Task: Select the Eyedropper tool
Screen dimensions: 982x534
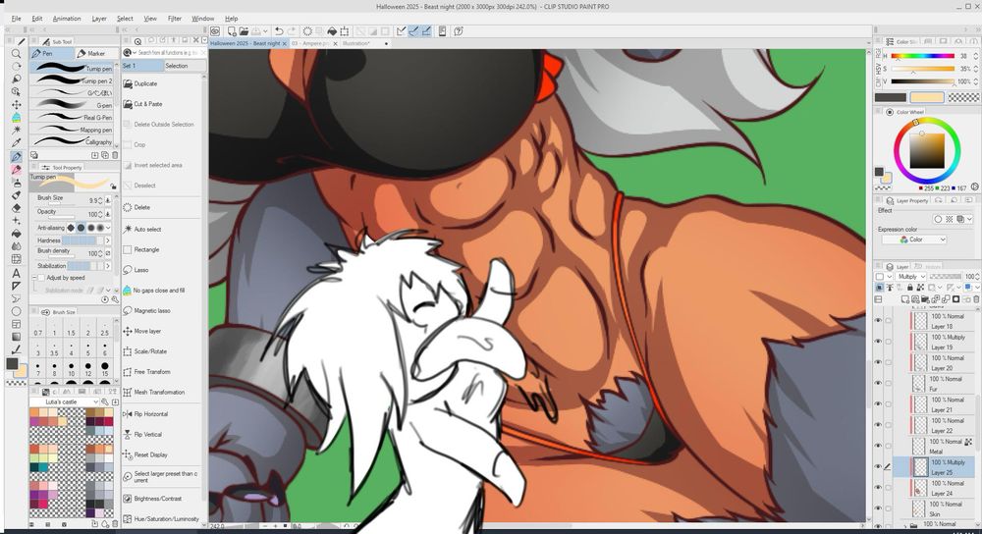Action: (17, 142)
